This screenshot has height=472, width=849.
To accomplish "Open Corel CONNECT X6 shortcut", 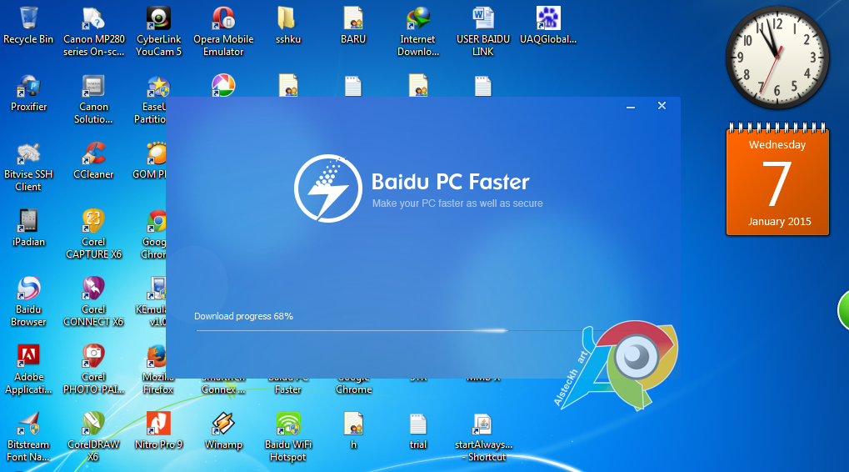I will 93,302.
